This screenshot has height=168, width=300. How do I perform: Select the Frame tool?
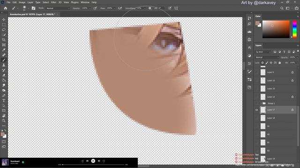point(4,45)
